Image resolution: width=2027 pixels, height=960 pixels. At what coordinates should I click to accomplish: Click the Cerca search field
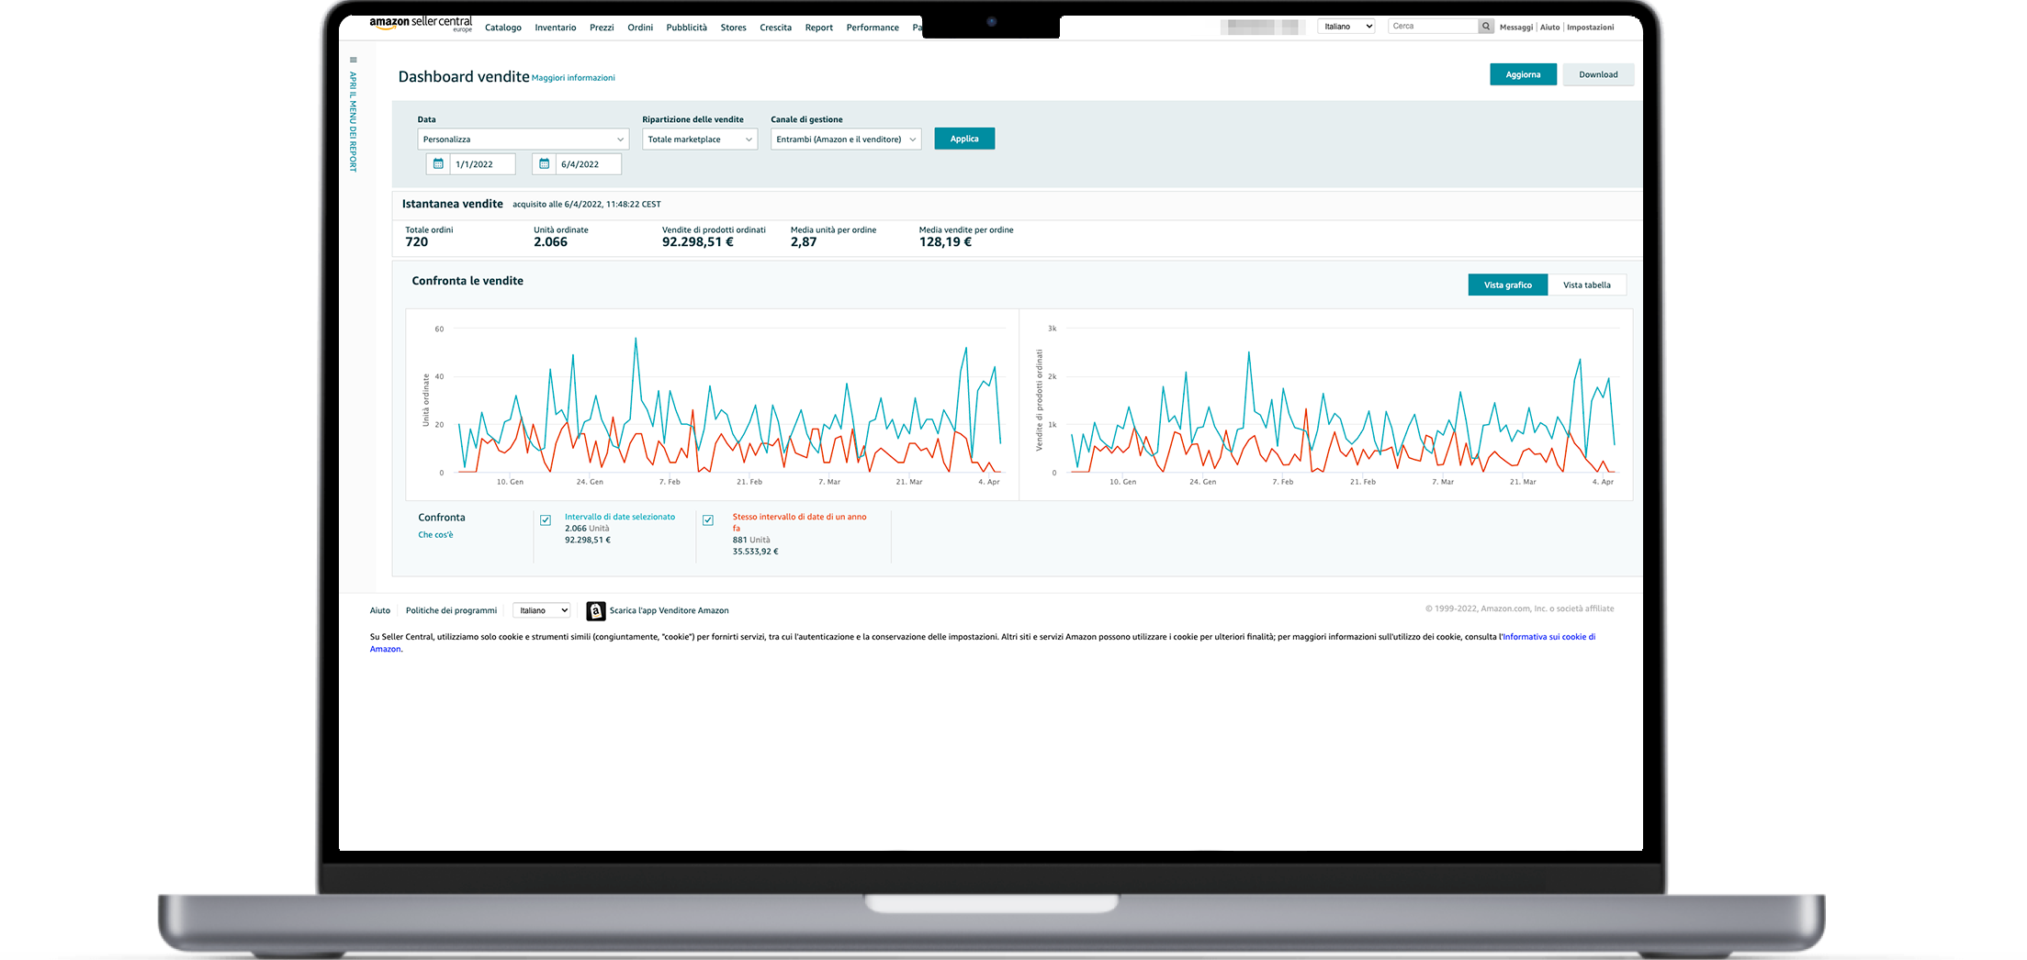[1433, 27]
